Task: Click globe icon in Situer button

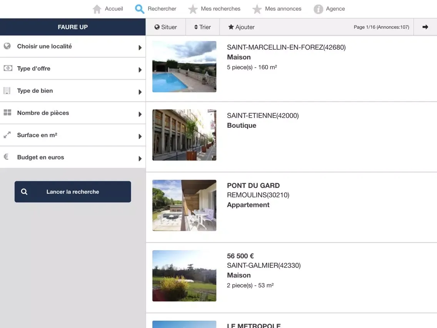Action: tap(157, 27)
